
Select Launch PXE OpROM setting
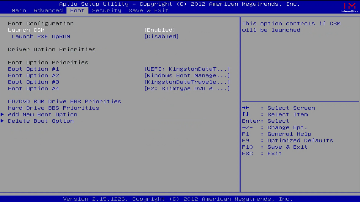click(41, 36)
